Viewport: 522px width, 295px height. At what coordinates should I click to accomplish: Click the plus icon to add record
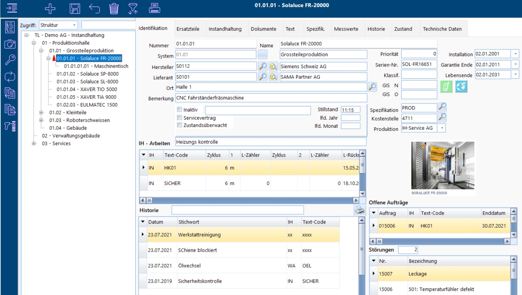[50, 9]
